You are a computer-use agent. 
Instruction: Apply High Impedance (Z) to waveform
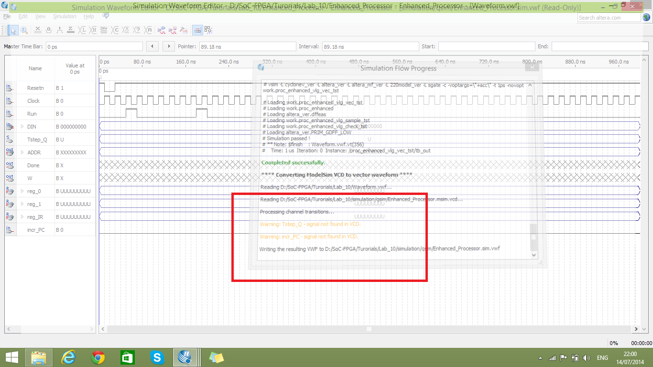(x=71, y=30)
